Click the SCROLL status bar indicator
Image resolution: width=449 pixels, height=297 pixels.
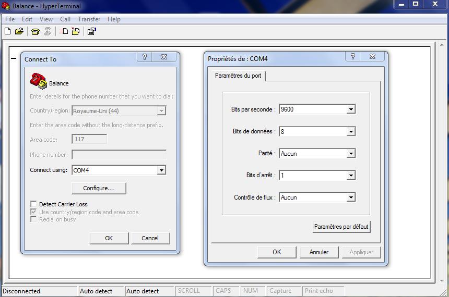tap(188, 291)
